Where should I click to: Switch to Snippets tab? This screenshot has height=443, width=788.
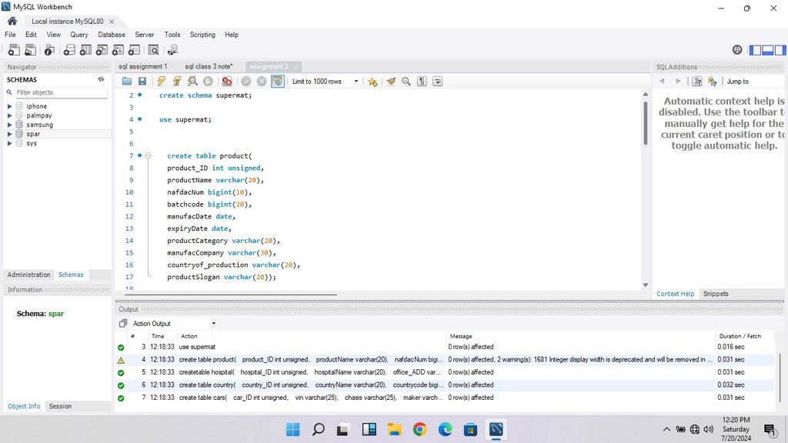click(x=716, y=294)
